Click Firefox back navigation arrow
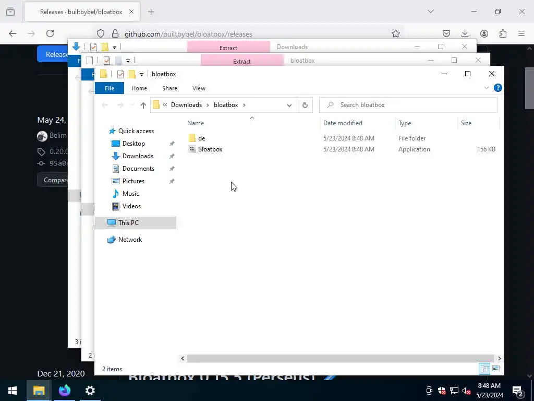The image size is (534, 401). point(13,33)
